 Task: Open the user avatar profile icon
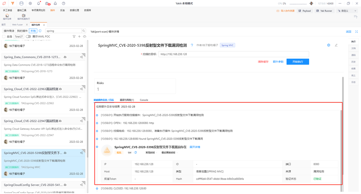pyautogui.click(x=21, y=3)
